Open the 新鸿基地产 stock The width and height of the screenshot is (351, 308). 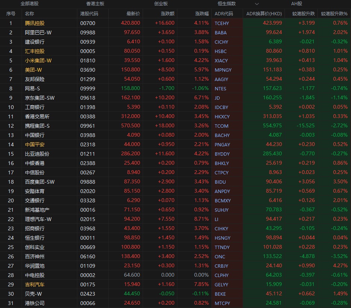coord(37,210)
